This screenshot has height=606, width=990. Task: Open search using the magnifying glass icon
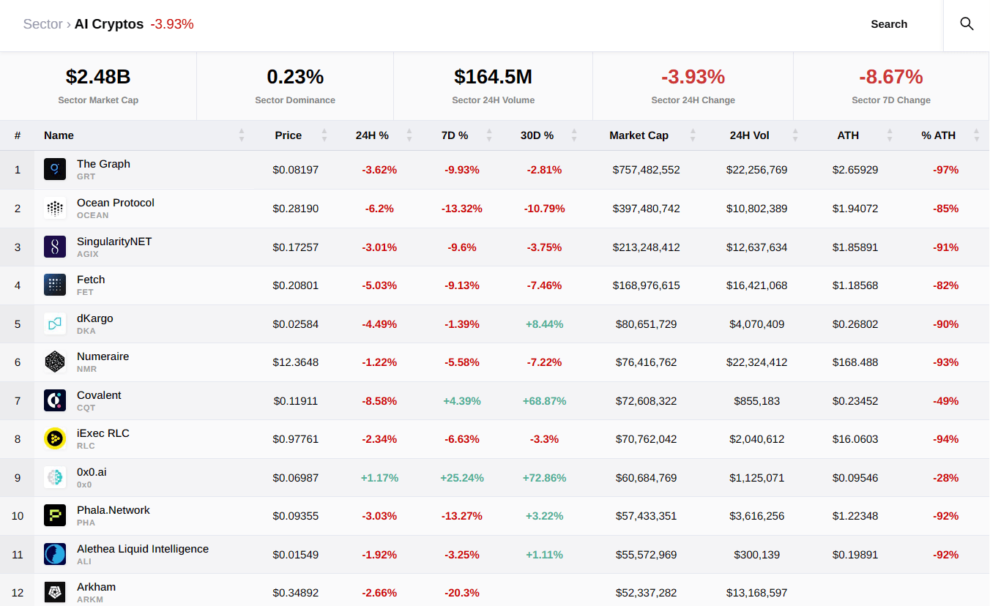(x=967, y=23)
